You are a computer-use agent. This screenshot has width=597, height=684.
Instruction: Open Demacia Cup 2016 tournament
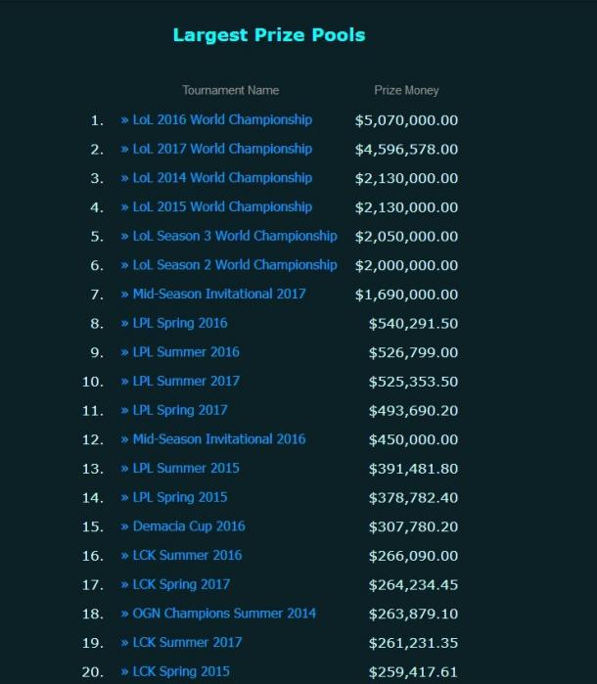tap(189, 526)
